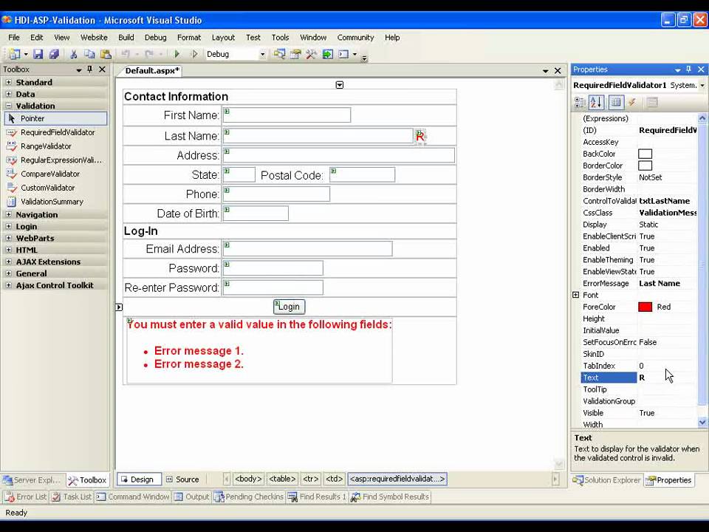The width and height of the screenshot is (709, 532).
Task: Select CustomValidator in the Toolbox
Action: [47, 188]
